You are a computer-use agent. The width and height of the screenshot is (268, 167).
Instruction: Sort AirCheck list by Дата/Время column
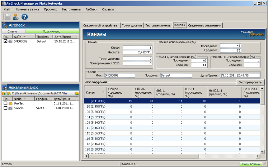point(65,36)
